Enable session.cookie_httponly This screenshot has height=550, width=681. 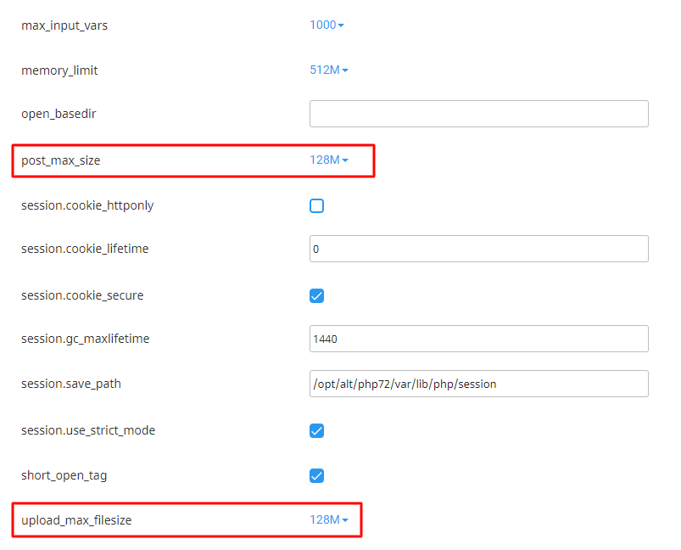pyautogui.click(x=316, y=205)
